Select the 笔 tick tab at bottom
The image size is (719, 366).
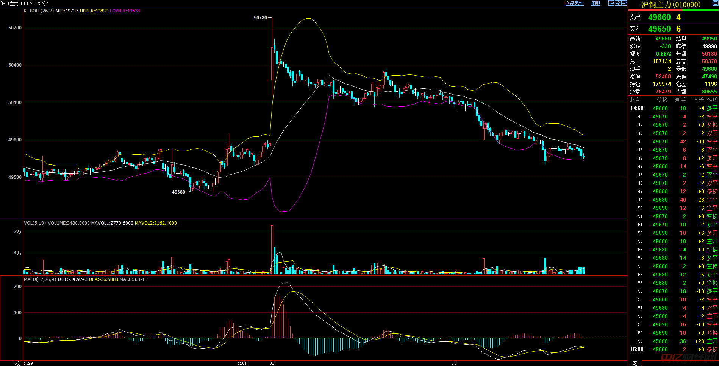tap(635, 363)
